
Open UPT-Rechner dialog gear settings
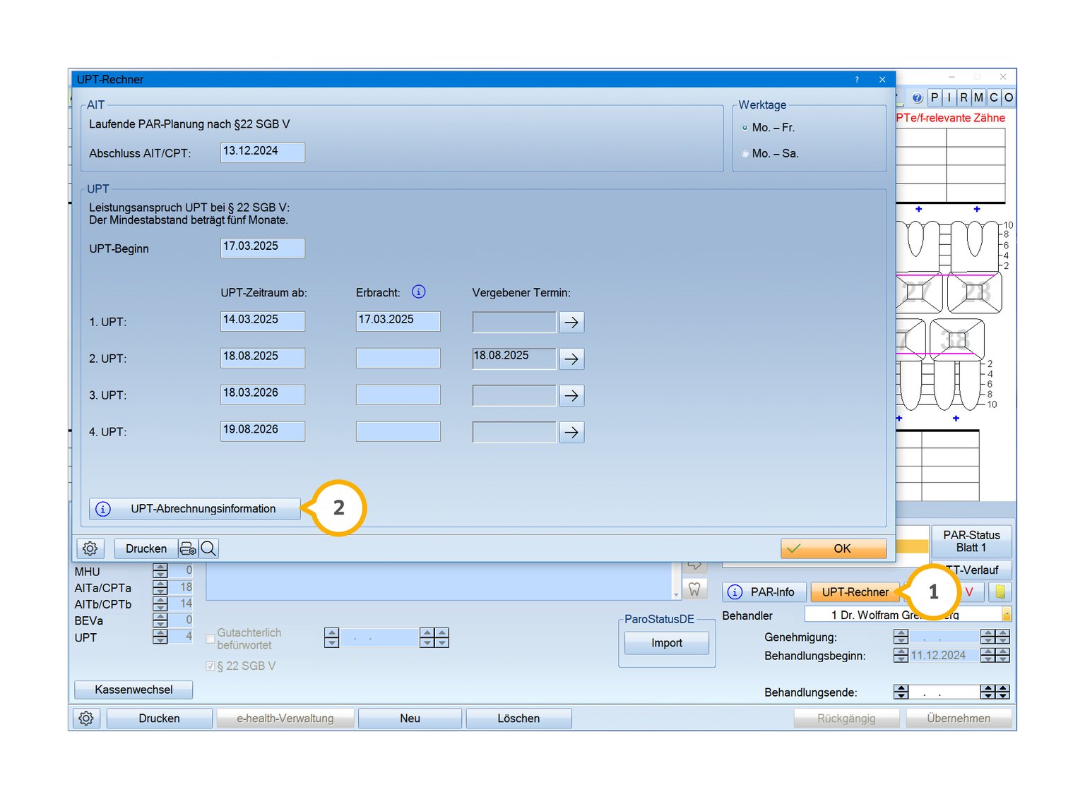tap(90, 548)
